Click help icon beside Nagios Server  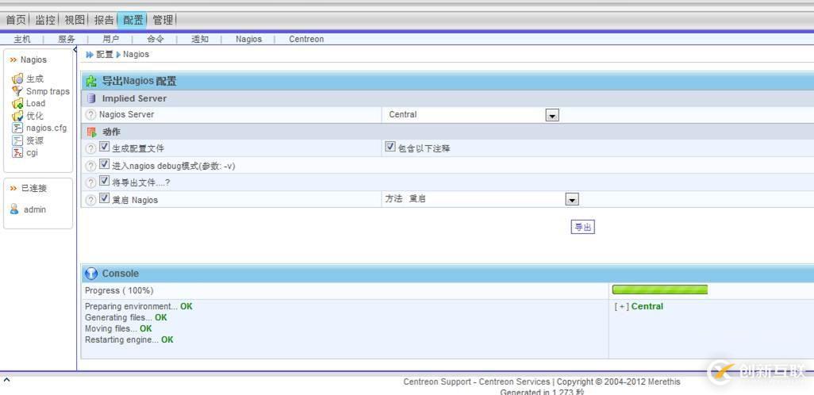[x=91, y=115]
